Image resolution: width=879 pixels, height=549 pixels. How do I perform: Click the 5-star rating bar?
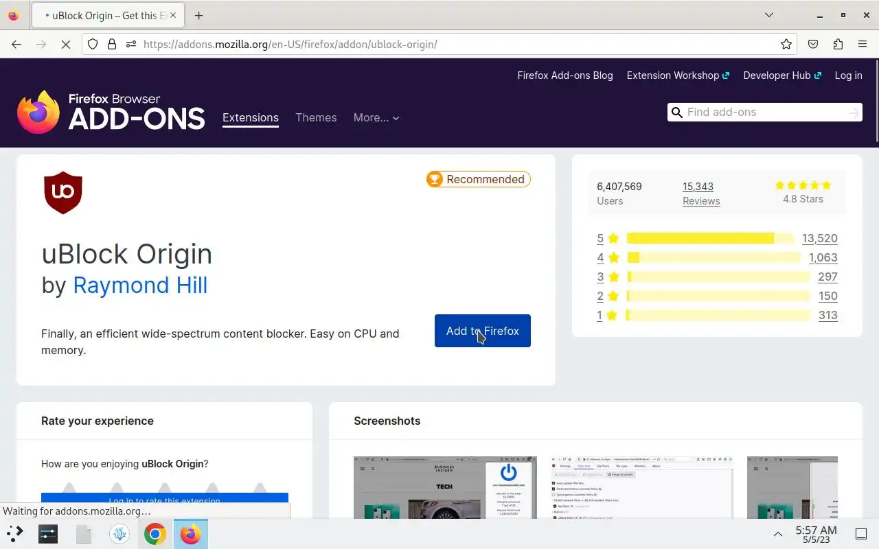click(710, 238)
